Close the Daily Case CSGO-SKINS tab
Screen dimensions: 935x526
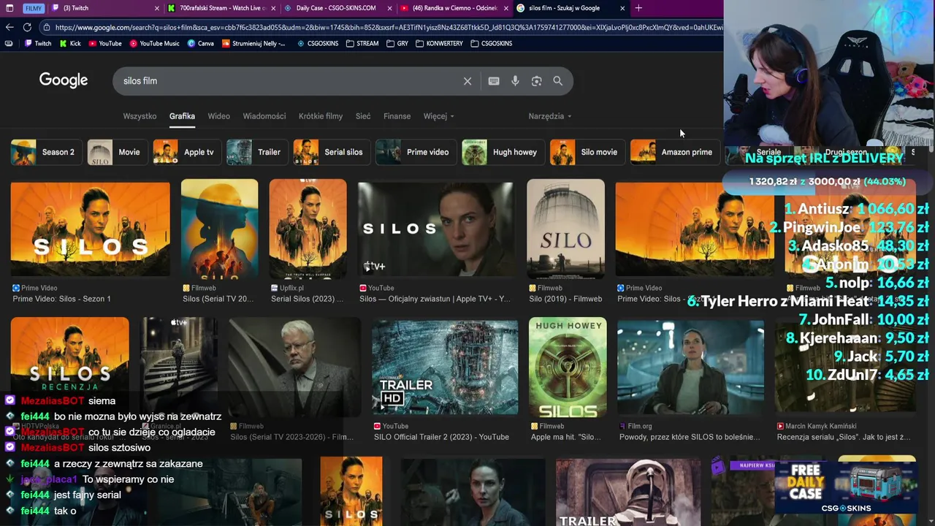pyautogui.click(x=389, y=8)
